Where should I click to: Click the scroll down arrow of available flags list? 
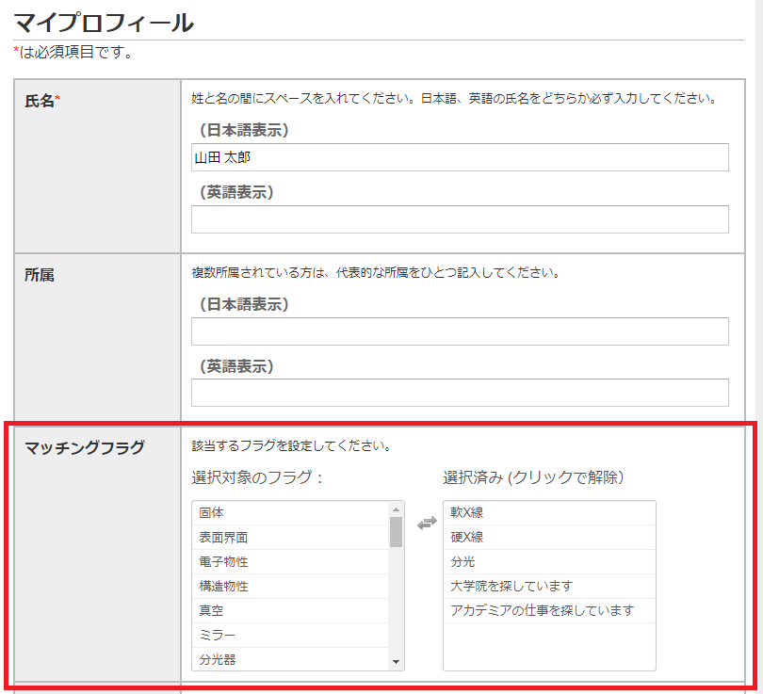[x=397, y=662]
